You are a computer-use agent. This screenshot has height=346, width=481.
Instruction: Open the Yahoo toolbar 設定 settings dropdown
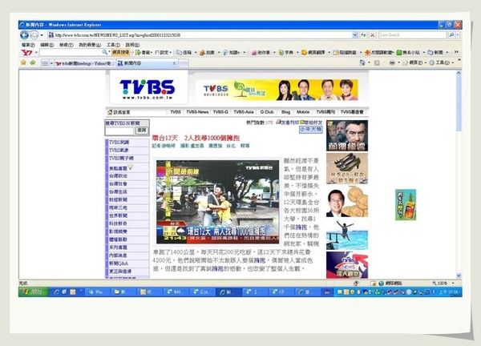point(164,52)
